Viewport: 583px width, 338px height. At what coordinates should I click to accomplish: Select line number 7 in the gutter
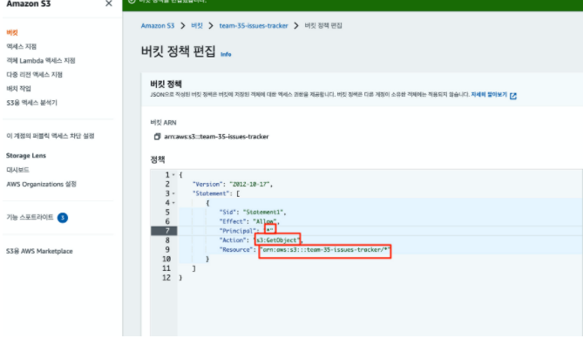(x=167, y=231)
